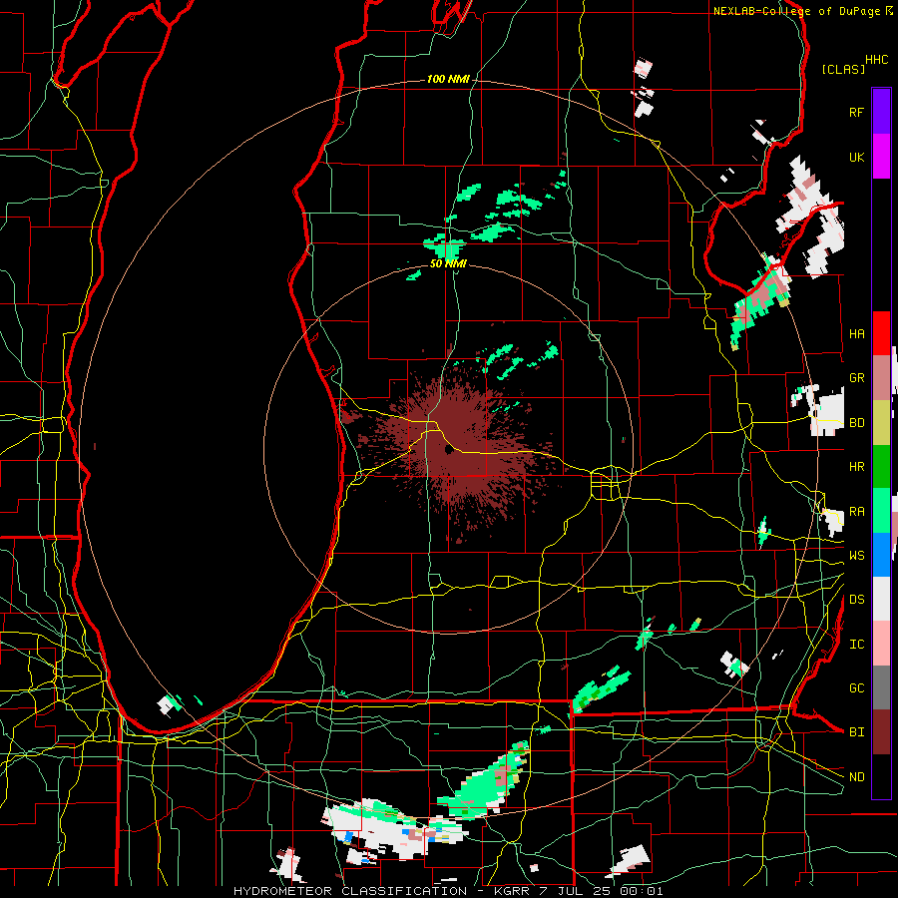The height and width of the screenshot is (898, 898).
Task: Select the GR pinkish-brown legend swatch
Action: 881,378
